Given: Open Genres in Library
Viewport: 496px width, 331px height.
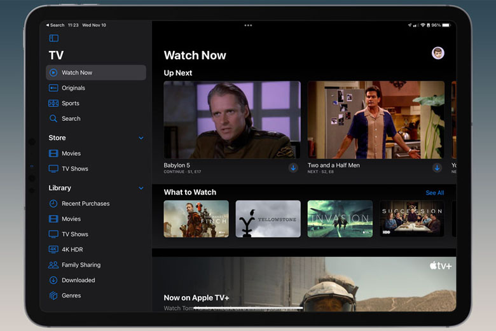Looking at the screenshot, I should point(96,295).
